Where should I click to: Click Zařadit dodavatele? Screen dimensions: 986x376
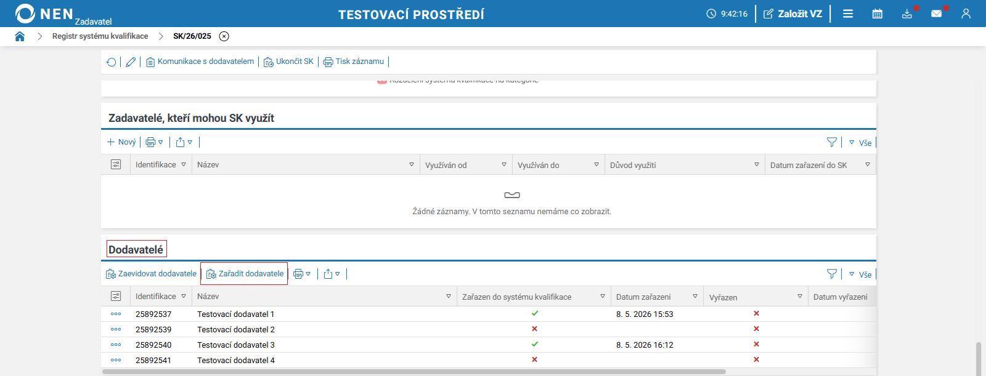245,274
